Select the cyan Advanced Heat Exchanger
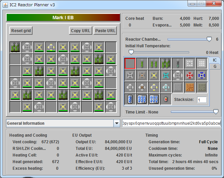Image resolution: width=224 pixels, height=178 pixels. pos(166,87)
